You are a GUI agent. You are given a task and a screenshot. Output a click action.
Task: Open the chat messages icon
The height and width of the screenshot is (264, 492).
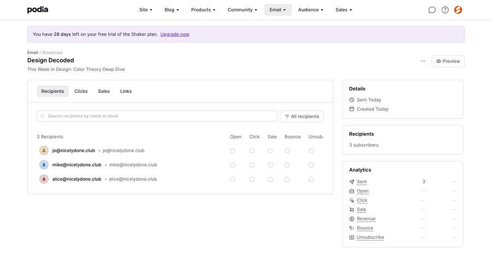[432, 10]
